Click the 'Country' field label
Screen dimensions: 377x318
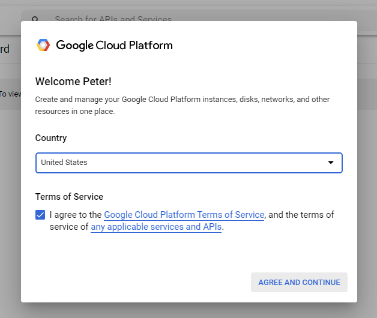(51, 138)
